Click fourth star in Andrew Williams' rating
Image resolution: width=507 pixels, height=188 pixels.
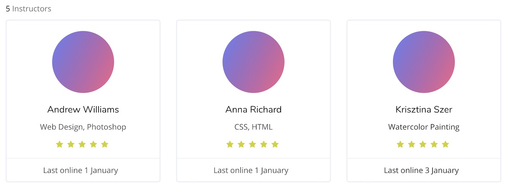click(x=93, y=144)
